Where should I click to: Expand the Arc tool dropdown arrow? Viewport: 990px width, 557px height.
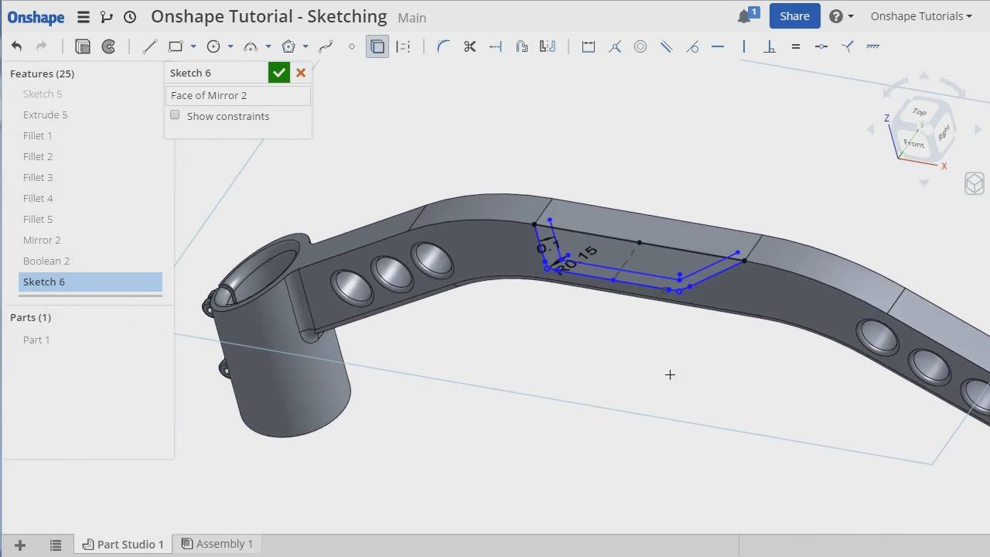coord(268,46)
